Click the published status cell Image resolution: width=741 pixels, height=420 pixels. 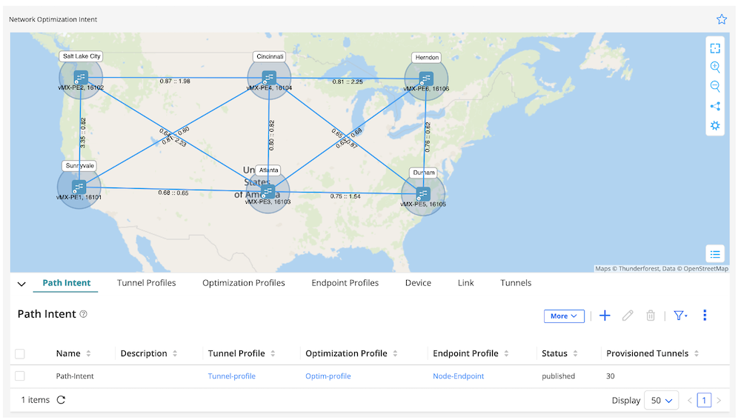[x=558, y=376]
